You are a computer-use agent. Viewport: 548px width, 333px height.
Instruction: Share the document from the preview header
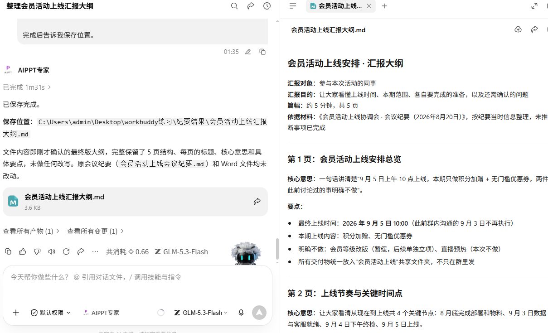[534, 29]
